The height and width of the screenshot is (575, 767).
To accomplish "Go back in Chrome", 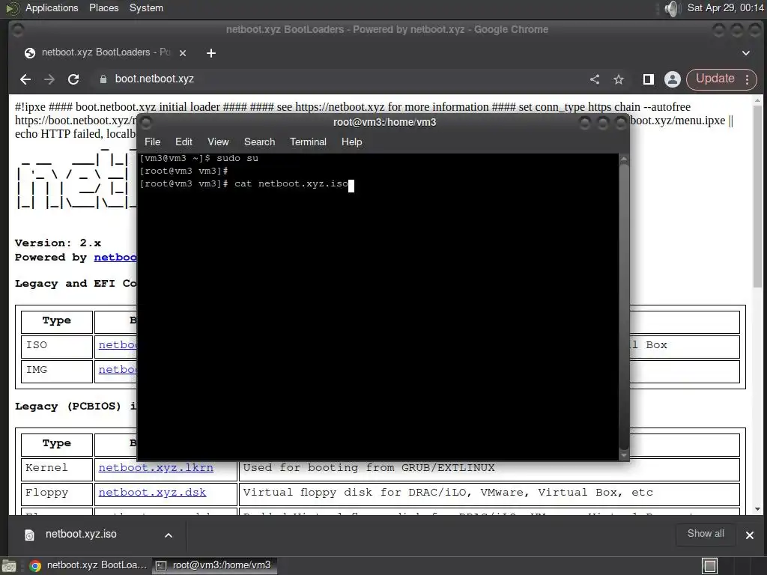I will tap(25, 79).
